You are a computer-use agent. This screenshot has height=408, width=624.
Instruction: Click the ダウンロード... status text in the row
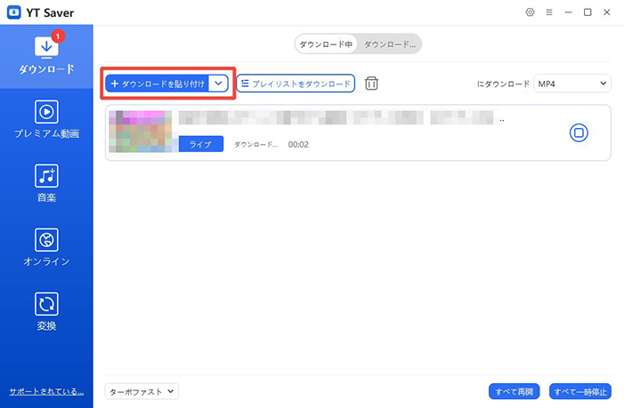pyautogui.click(x=255, y=145)
